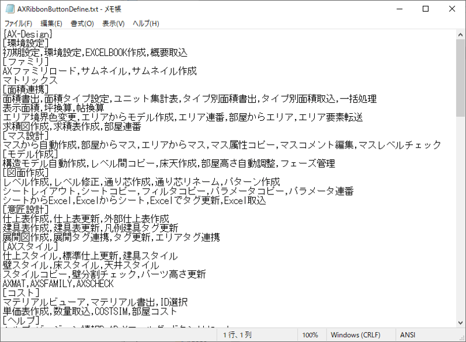Click the 1行、1列 position indicator
This screenshot has height=342, width=466.
point(237,335)
